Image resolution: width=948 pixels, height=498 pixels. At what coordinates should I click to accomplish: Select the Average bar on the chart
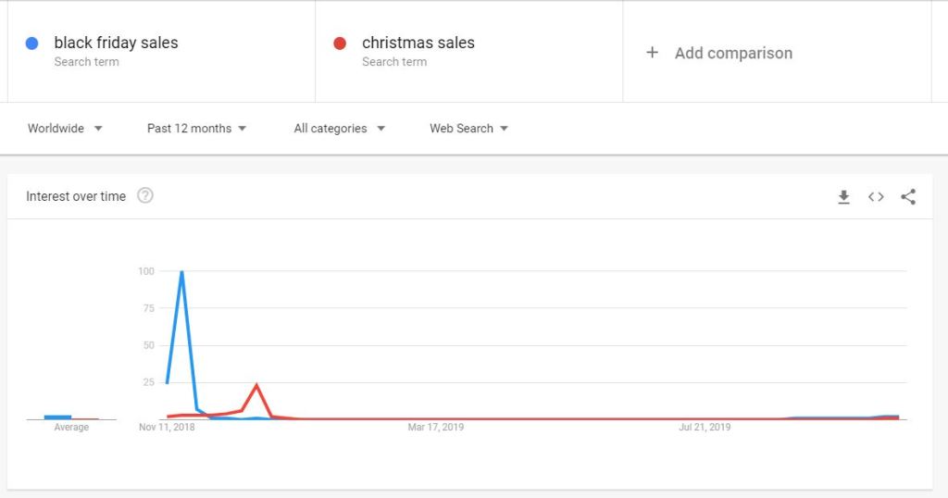pos(58,417)
